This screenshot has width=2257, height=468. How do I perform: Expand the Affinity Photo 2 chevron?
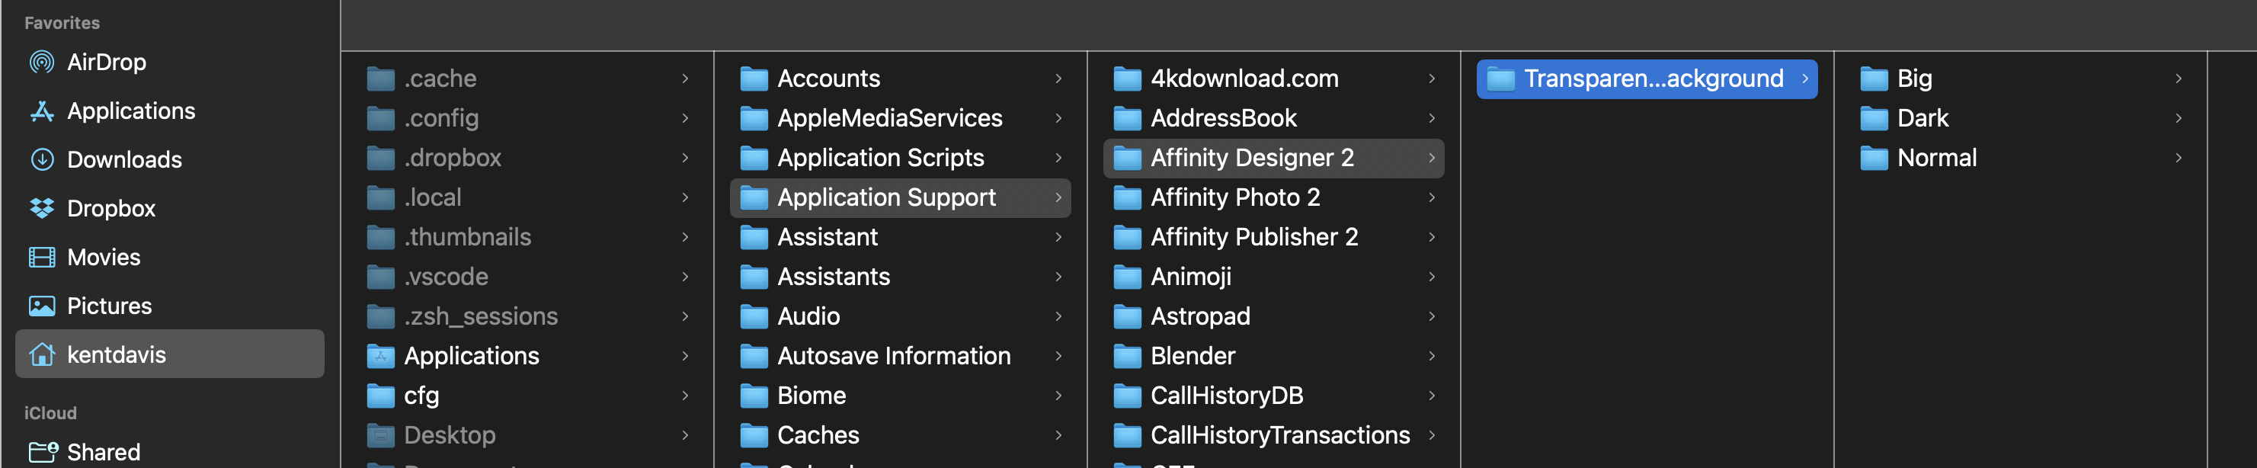click(x=1432, y=197)
